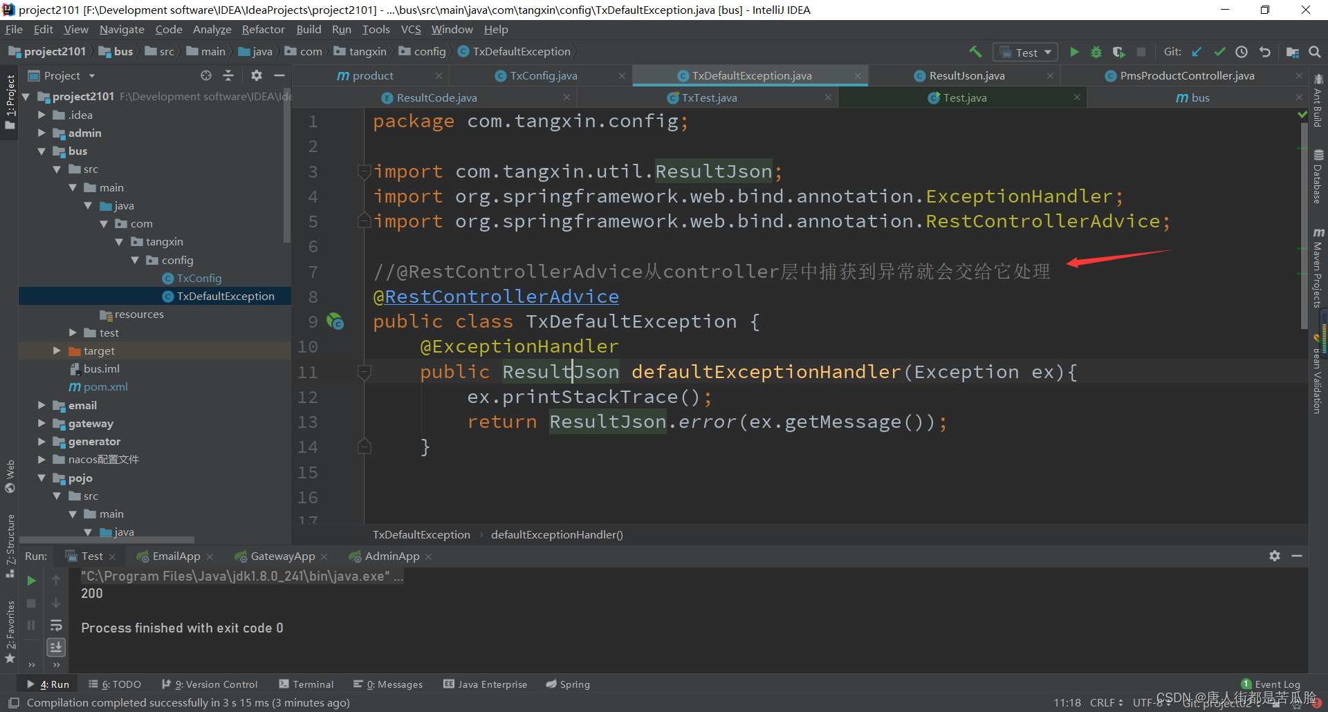This screenshot has width=1328, height=712.
Task: Open Maven Projects side panel
Action: click(1318, 268)
